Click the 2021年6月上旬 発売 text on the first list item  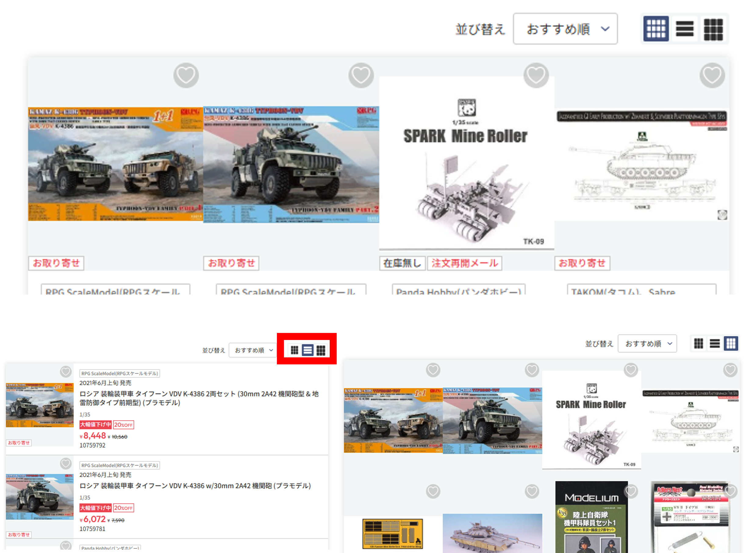pyautogui.click(x=106, y=383)
